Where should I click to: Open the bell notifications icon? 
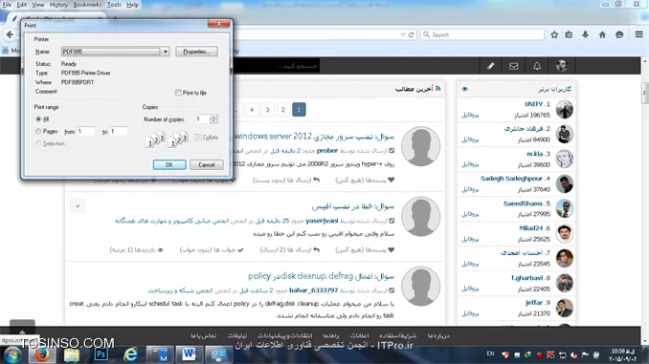click(x=537, y=66)
